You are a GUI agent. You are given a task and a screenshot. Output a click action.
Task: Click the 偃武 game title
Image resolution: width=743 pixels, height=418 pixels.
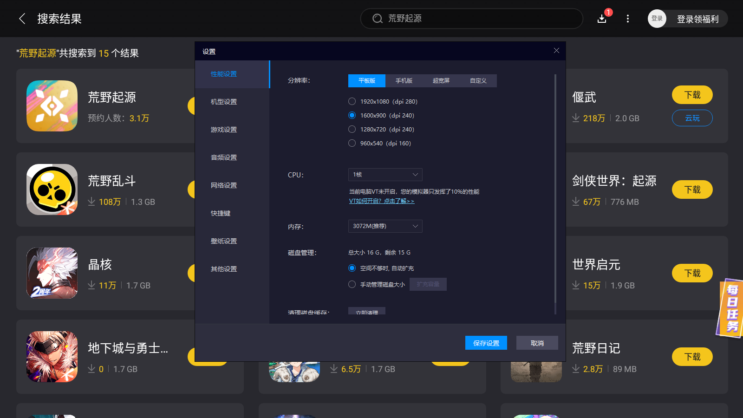(x=584, y=97)
